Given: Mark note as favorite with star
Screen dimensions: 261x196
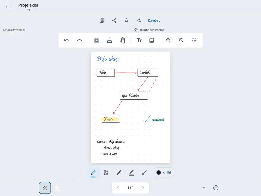Looking at the screenshot, I should 126,20.
